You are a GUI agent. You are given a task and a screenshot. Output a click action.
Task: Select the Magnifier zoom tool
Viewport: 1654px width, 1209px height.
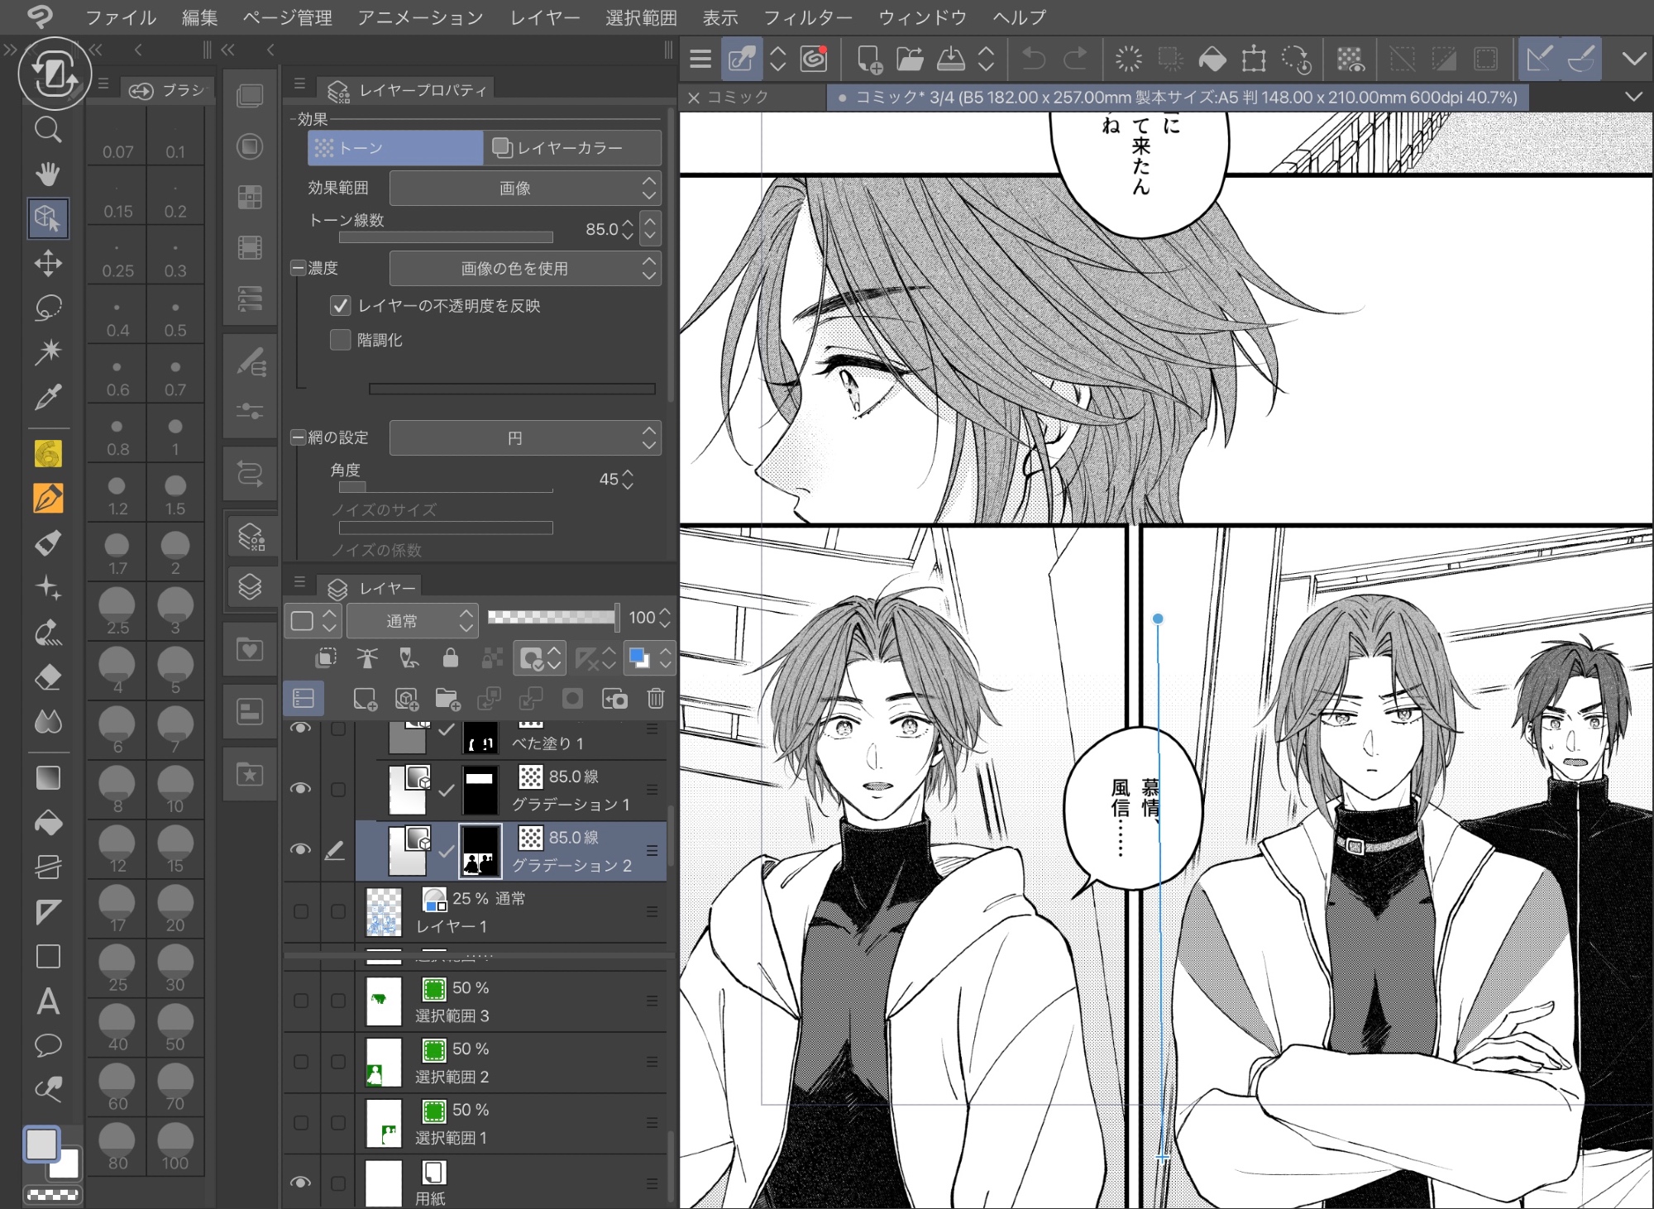click(48, 130)
